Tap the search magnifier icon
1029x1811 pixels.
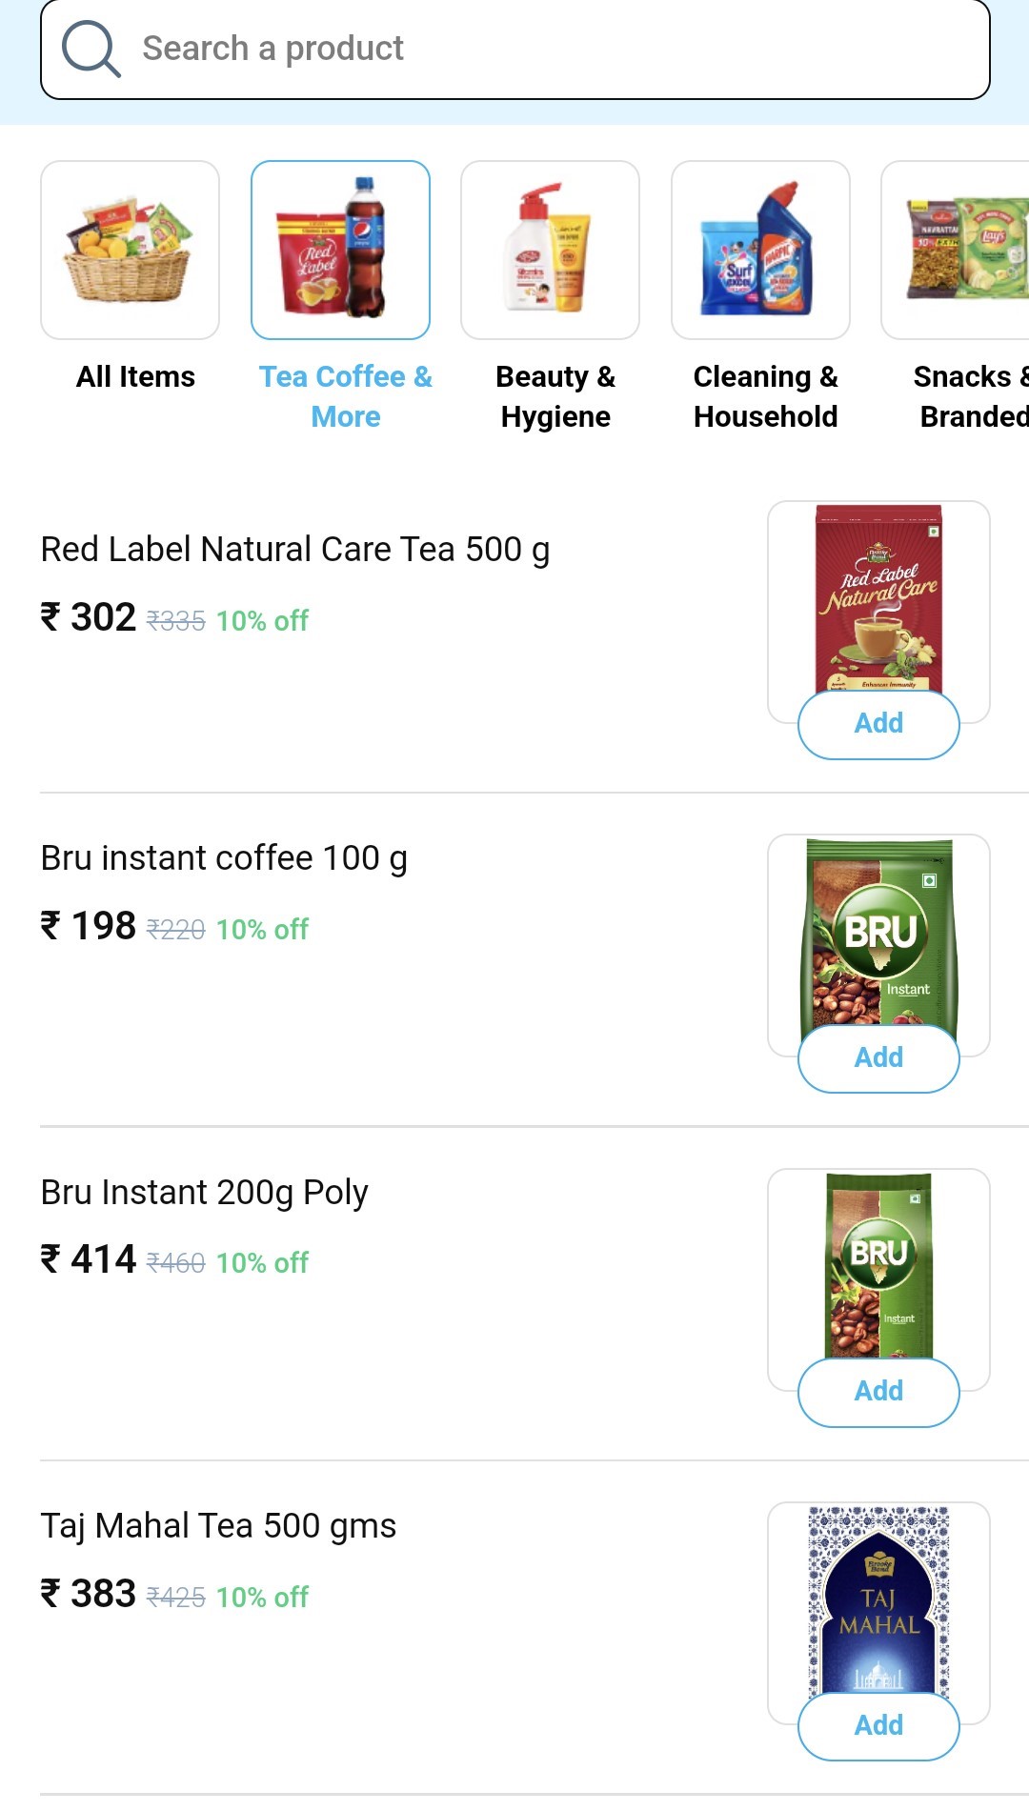coord(91,50)
